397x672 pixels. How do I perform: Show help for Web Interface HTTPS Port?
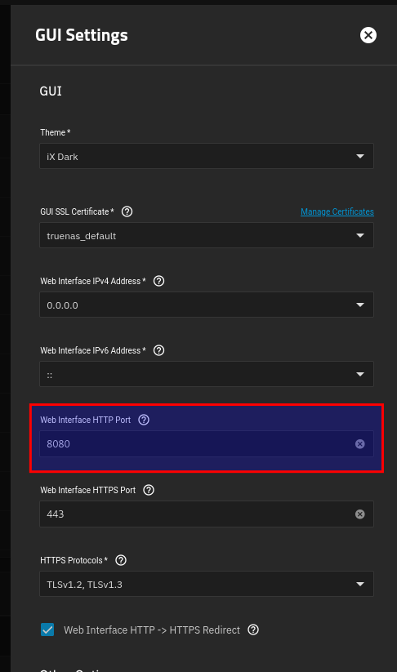pos(149,490)
